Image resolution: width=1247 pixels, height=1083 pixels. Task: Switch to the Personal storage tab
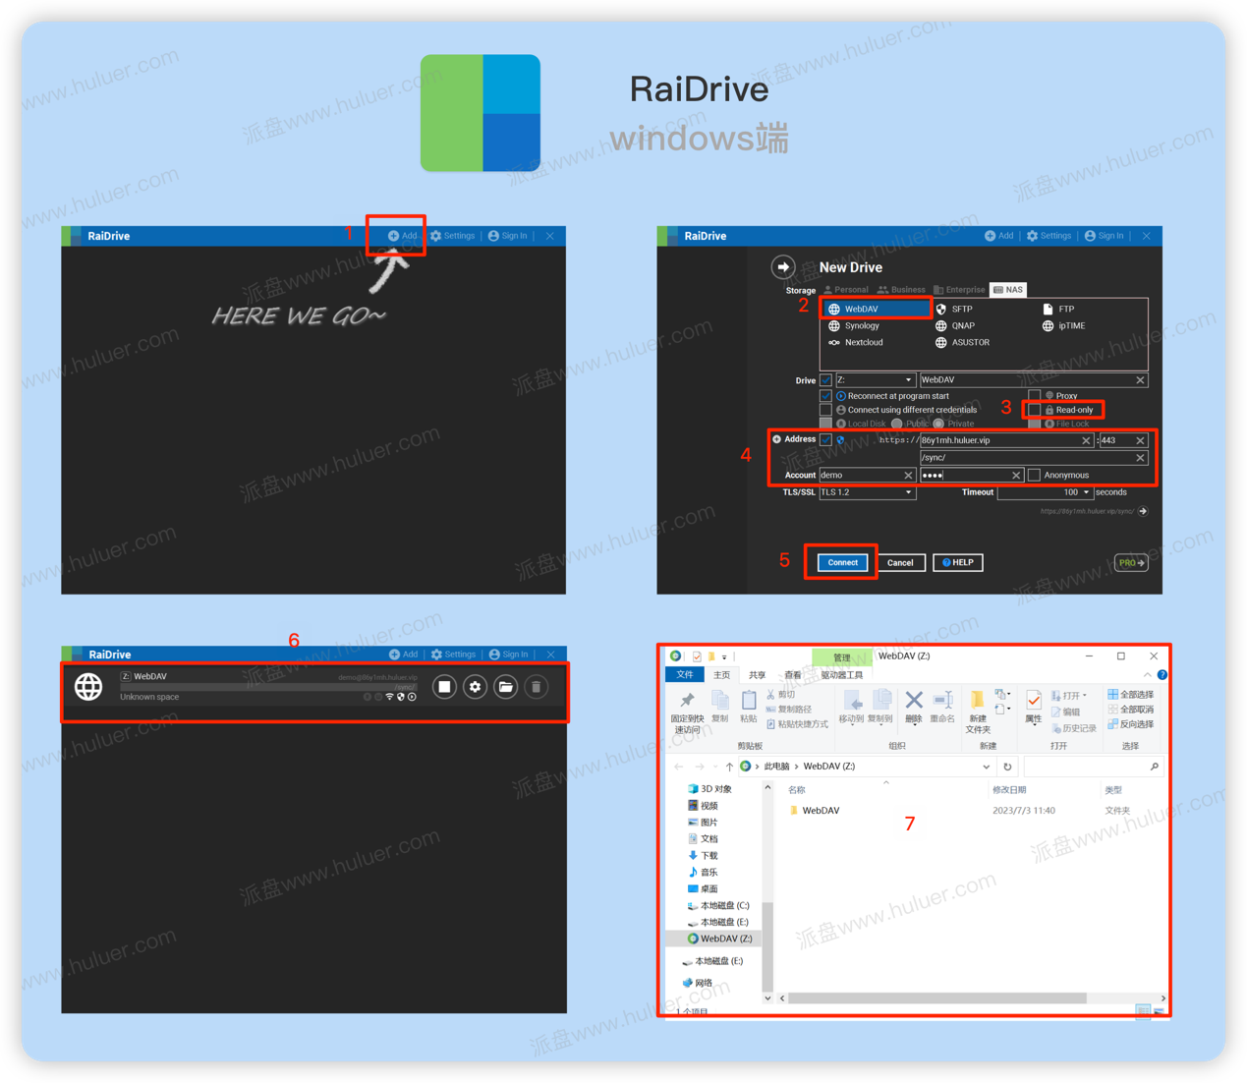click(846, 290)
